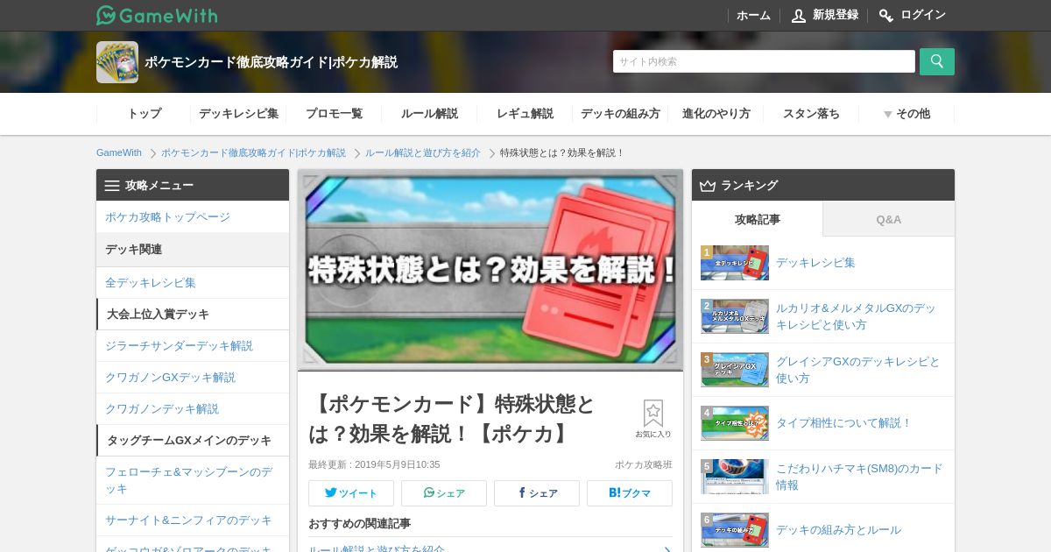The width and height of the screenshot is (1051, 552).
Task: Click the site title ポケモンカード徹底攻略ガイド|ポケカ解説
Action: pos(272,62)
